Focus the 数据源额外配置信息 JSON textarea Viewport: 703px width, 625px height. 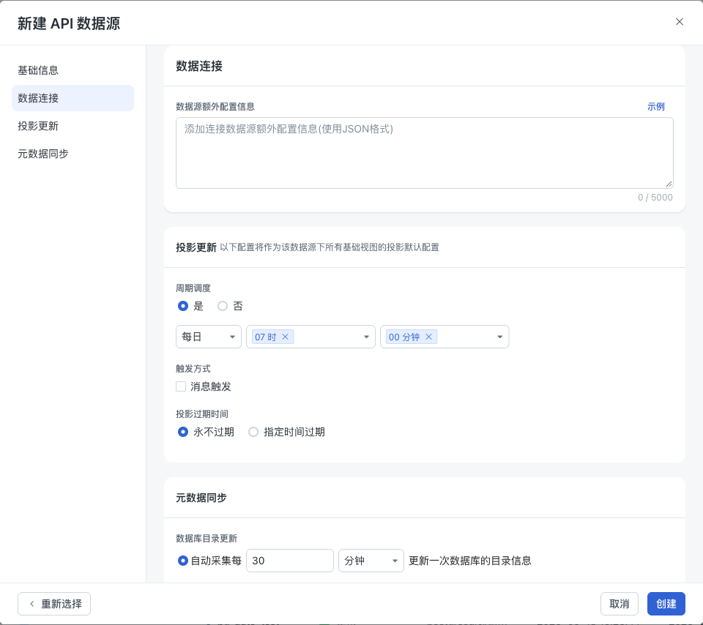(x=424, y=153)
